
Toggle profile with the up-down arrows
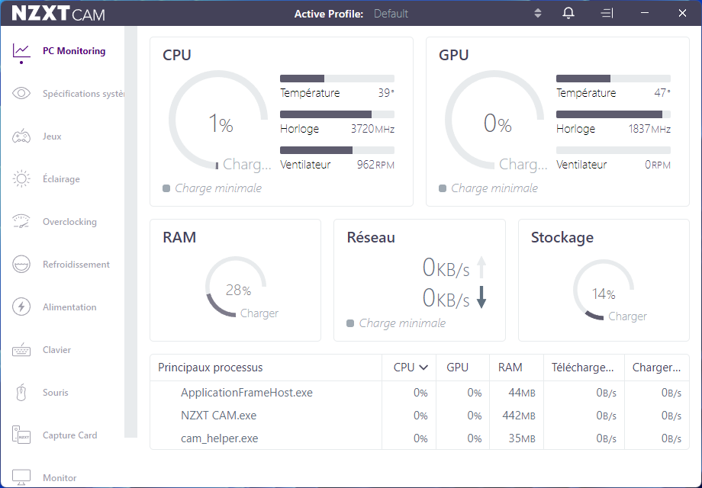click(537, 13)
